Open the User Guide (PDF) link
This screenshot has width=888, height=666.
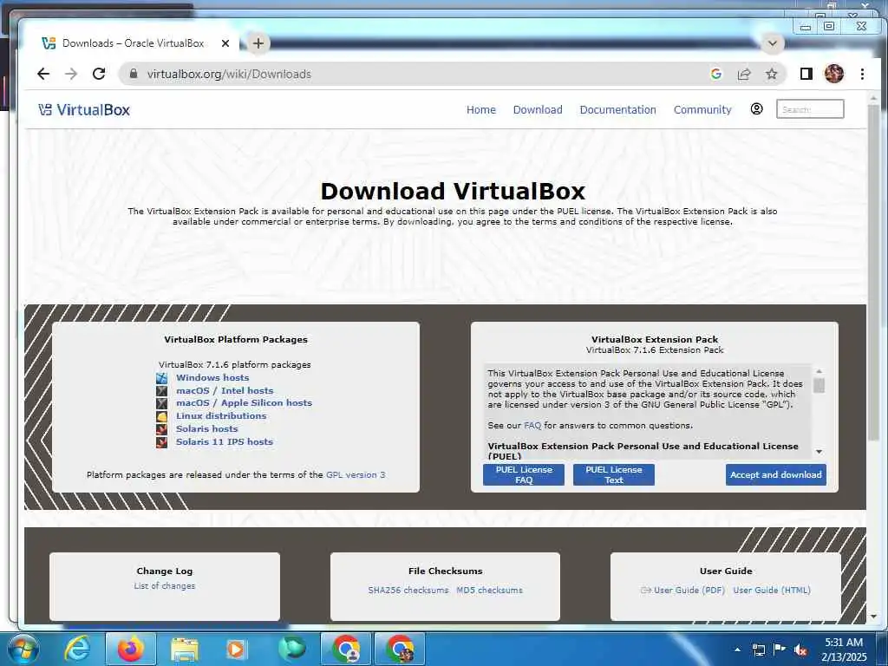[x=689, y=590]
